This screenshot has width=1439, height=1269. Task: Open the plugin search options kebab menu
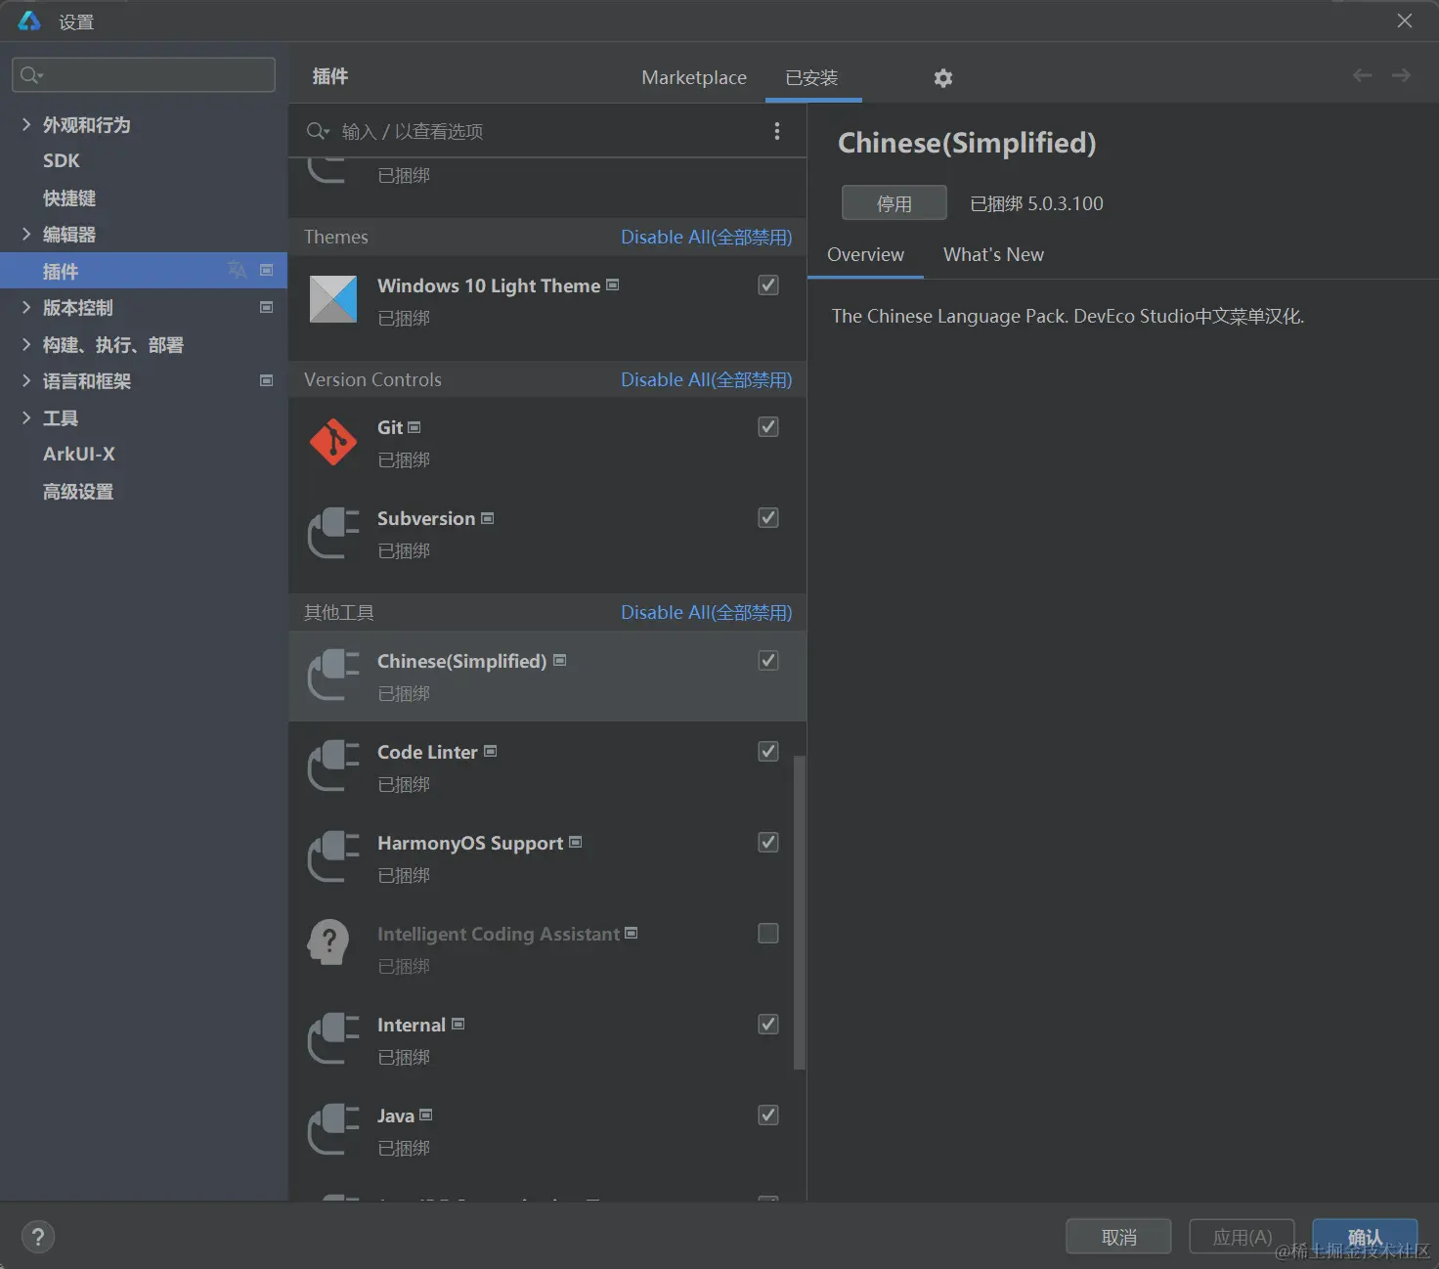(777, 131)
